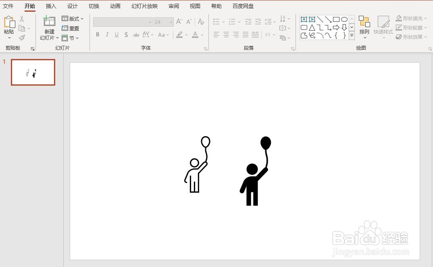Click Shape Effects (形状效果) button

(x=412, y=37)
